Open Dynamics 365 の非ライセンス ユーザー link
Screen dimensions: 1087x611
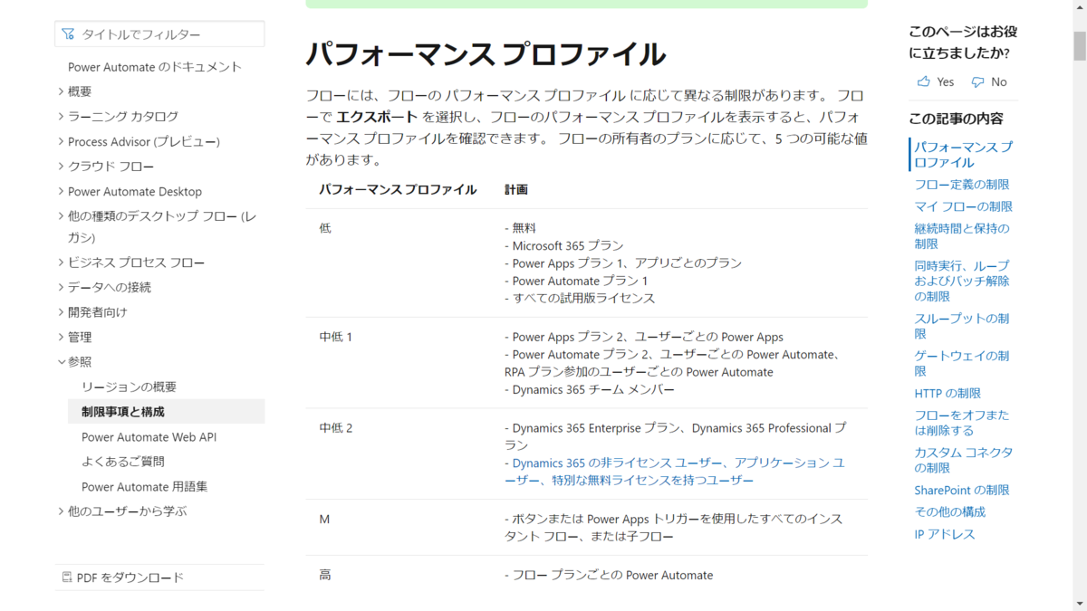pos(675,472)
